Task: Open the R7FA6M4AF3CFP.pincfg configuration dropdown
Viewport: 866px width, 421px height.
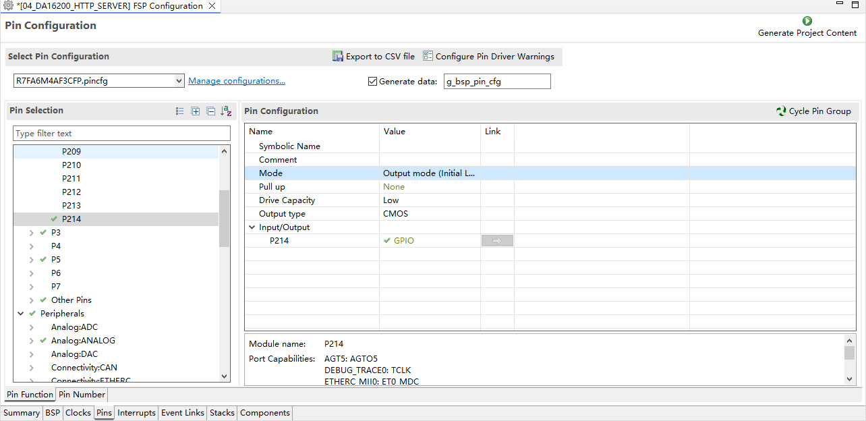Action: click(98, 81)
